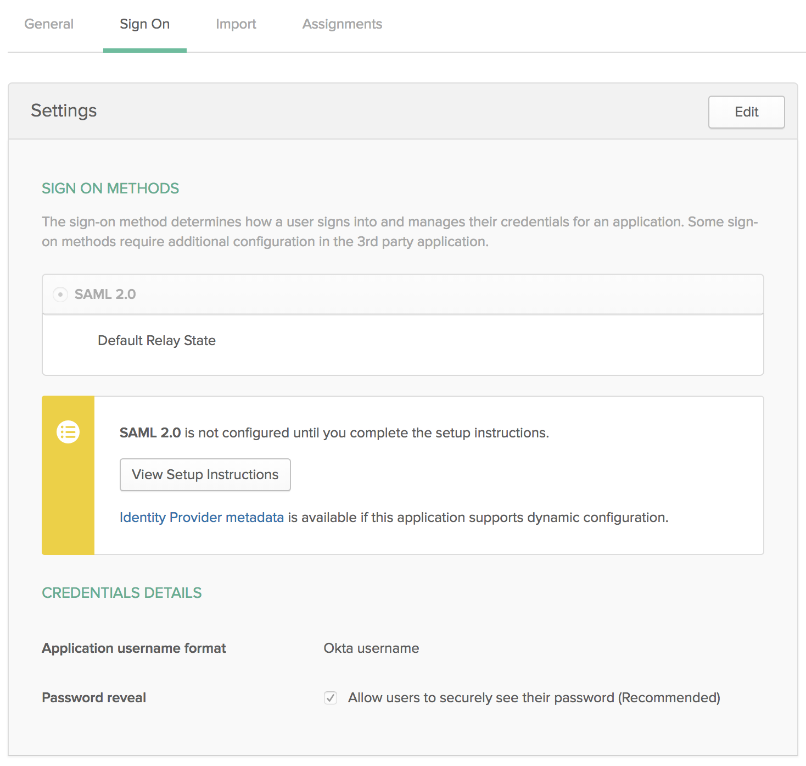Click the Password reveal label
The image size is (806, 766).
[94, 698]
